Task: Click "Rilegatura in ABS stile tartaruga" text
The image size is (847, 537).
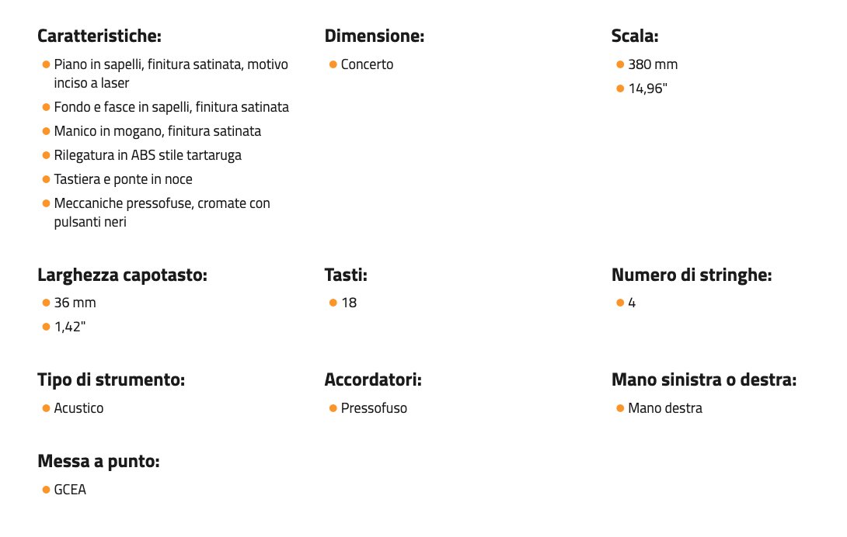Action: click(148, 155)
